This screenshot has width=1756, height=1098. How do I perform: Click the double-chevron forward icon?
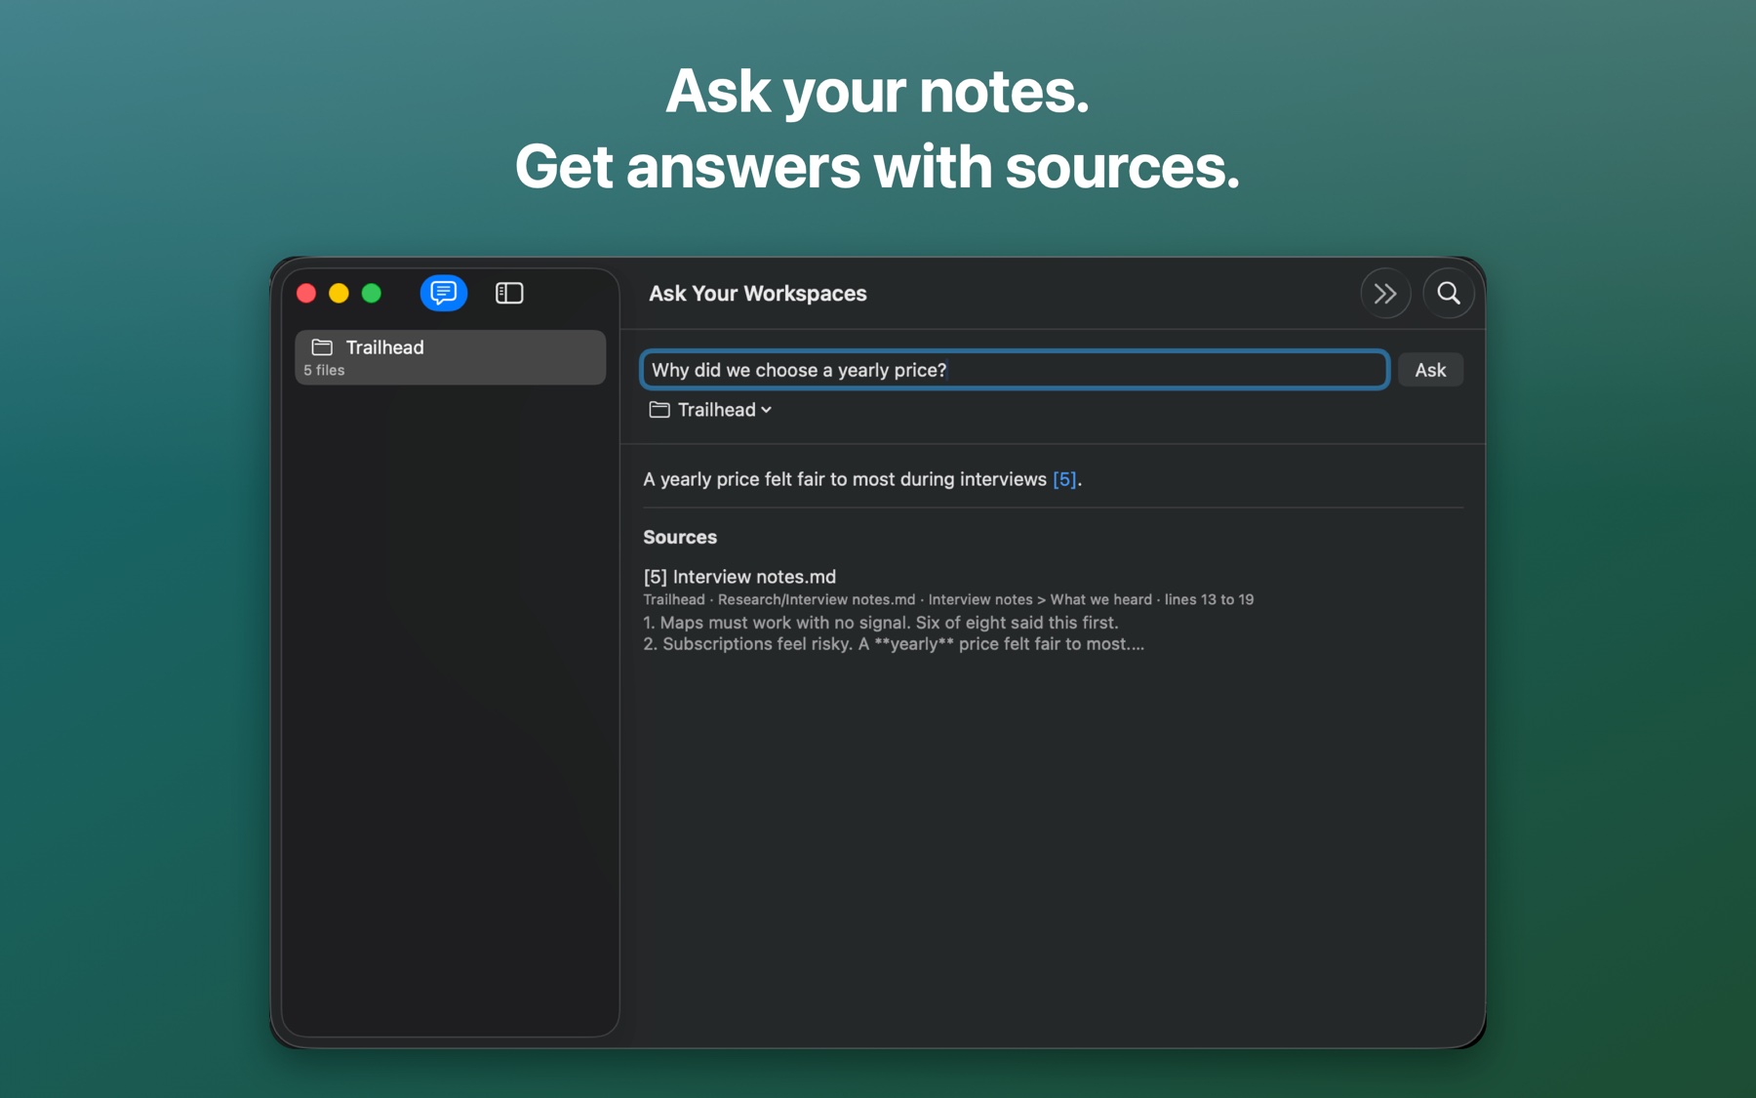point(1385,293)
